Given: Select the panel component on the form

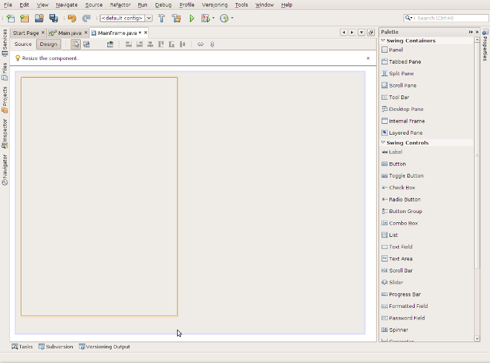Looking at the screenshot, I should [x=99, y=197].
